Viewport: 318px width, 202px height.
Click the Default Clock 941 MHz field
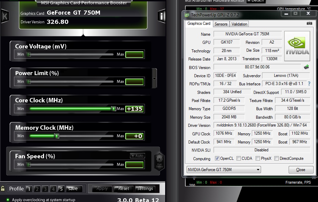[x=224, y=142]
